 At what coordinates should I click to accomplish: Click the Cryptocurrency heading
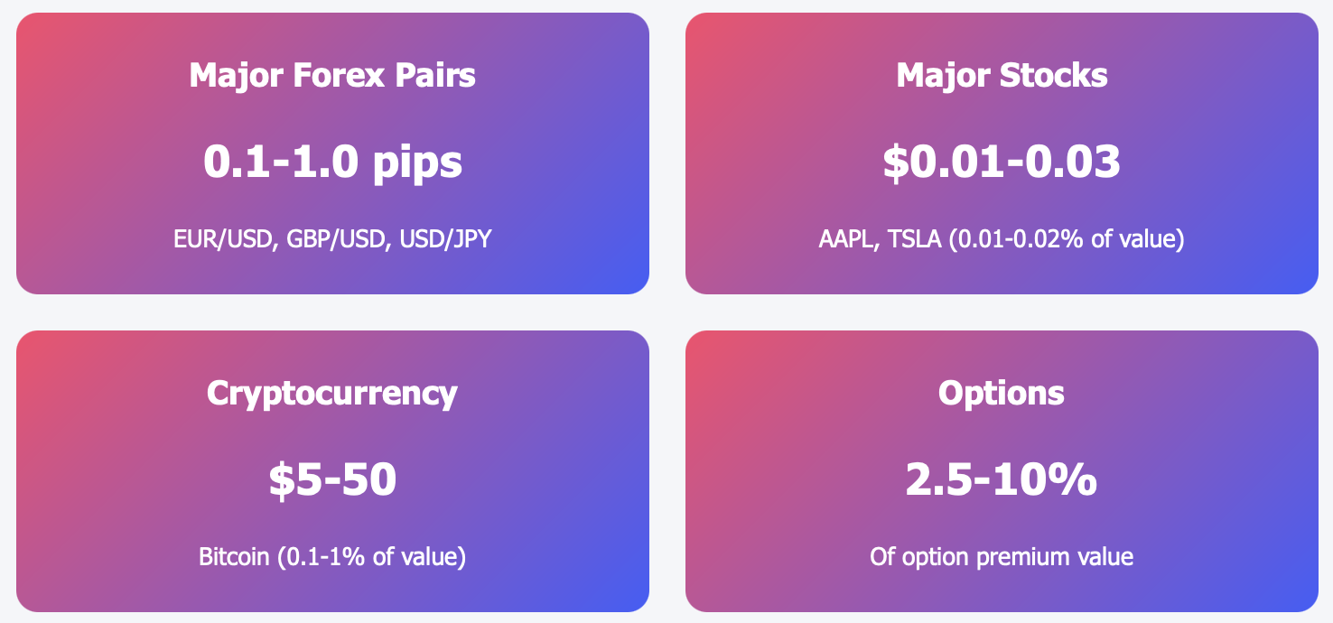(x=332, y=393)
